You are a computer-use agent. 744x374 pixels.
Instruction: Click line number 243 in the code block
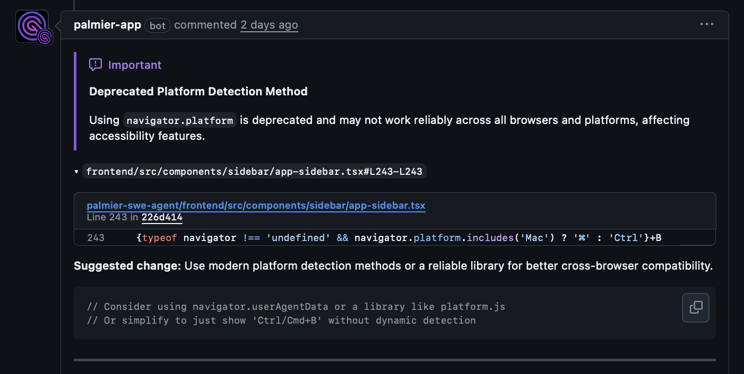point(96,237)
